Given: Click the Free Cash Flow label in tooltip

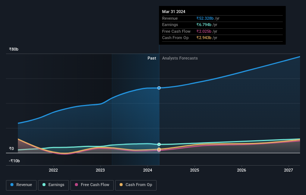Looking at the screenshot, I should pyautogui.click(x=176, y=31).
